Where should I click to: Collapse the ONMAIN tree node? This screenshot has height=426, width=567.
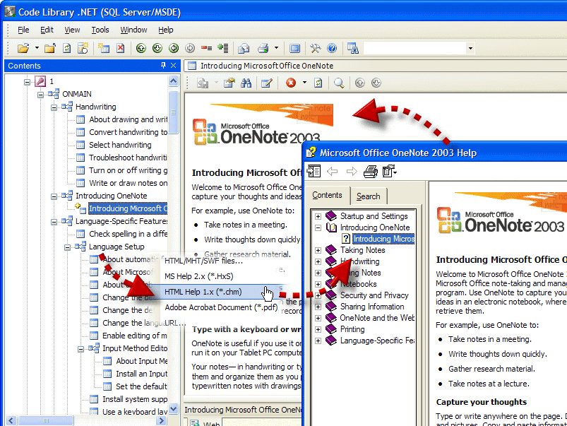40,95
